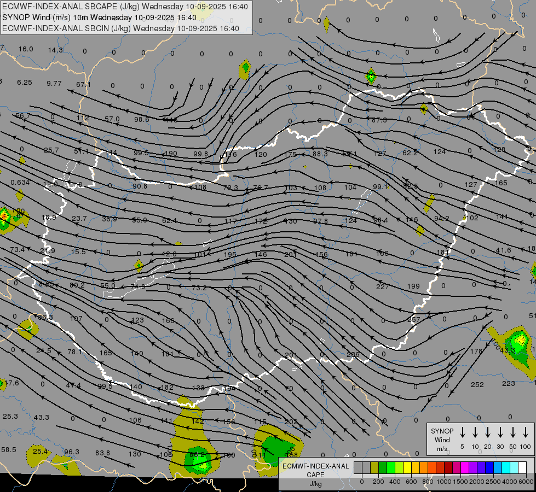Click the SYNOP Wind m/s legend label

click(x=442, y=440)
